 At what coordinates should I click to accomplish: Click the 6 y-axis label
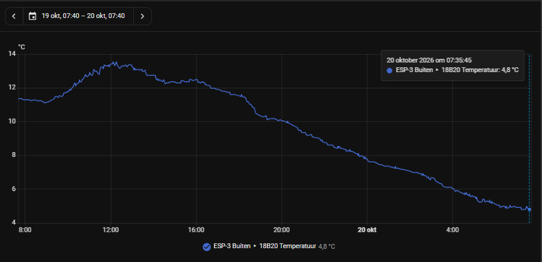pos(14,189)
